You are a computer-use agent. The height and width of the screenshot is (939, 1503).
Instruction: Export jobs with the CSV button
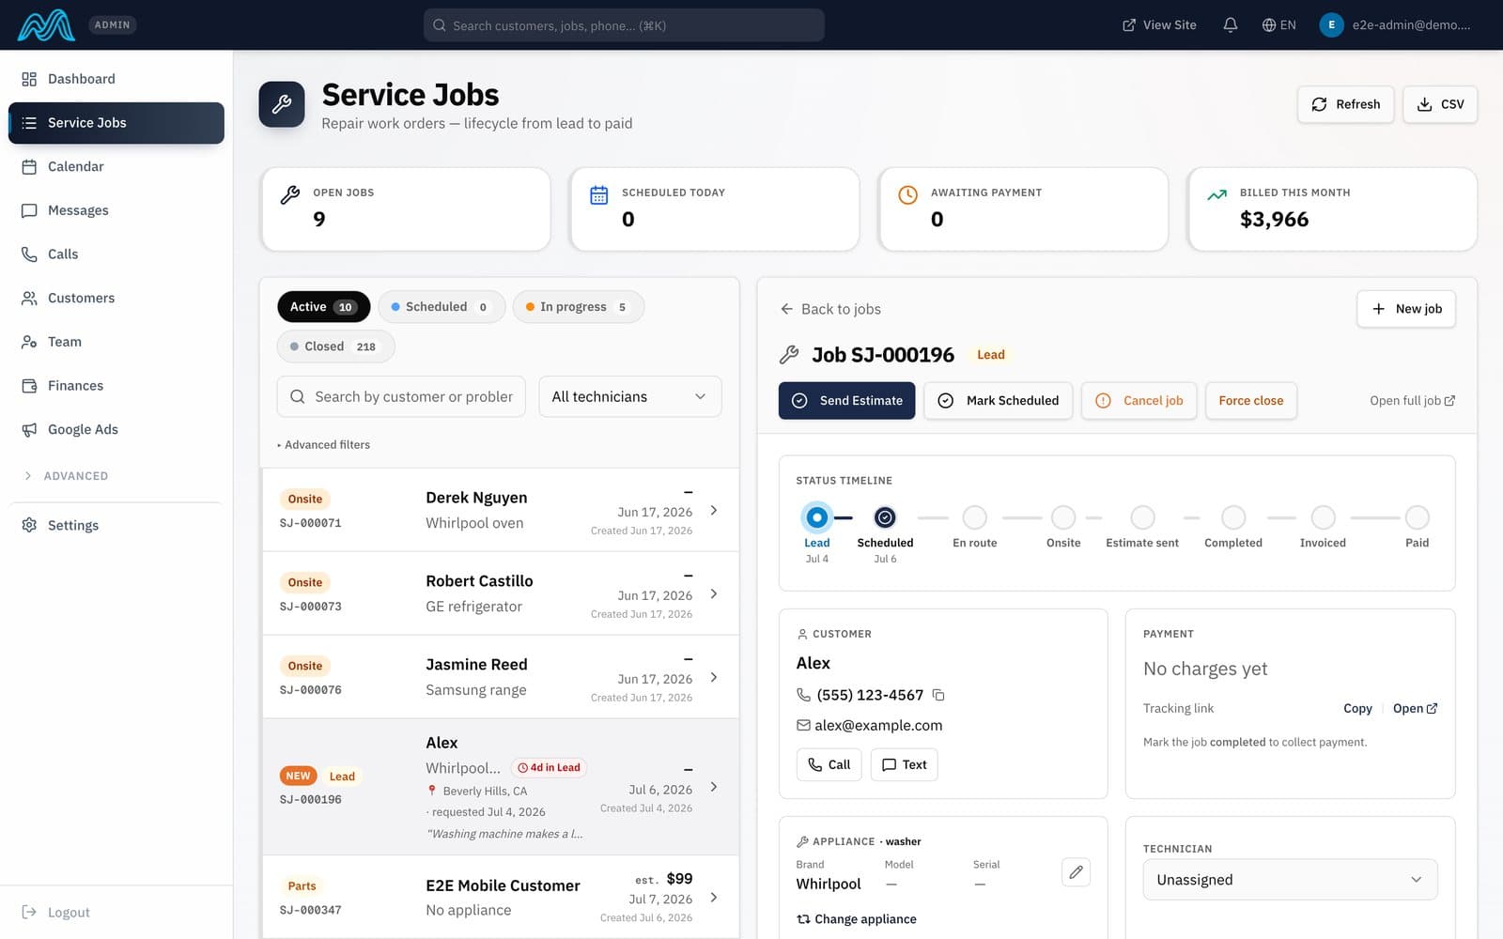1440,104
